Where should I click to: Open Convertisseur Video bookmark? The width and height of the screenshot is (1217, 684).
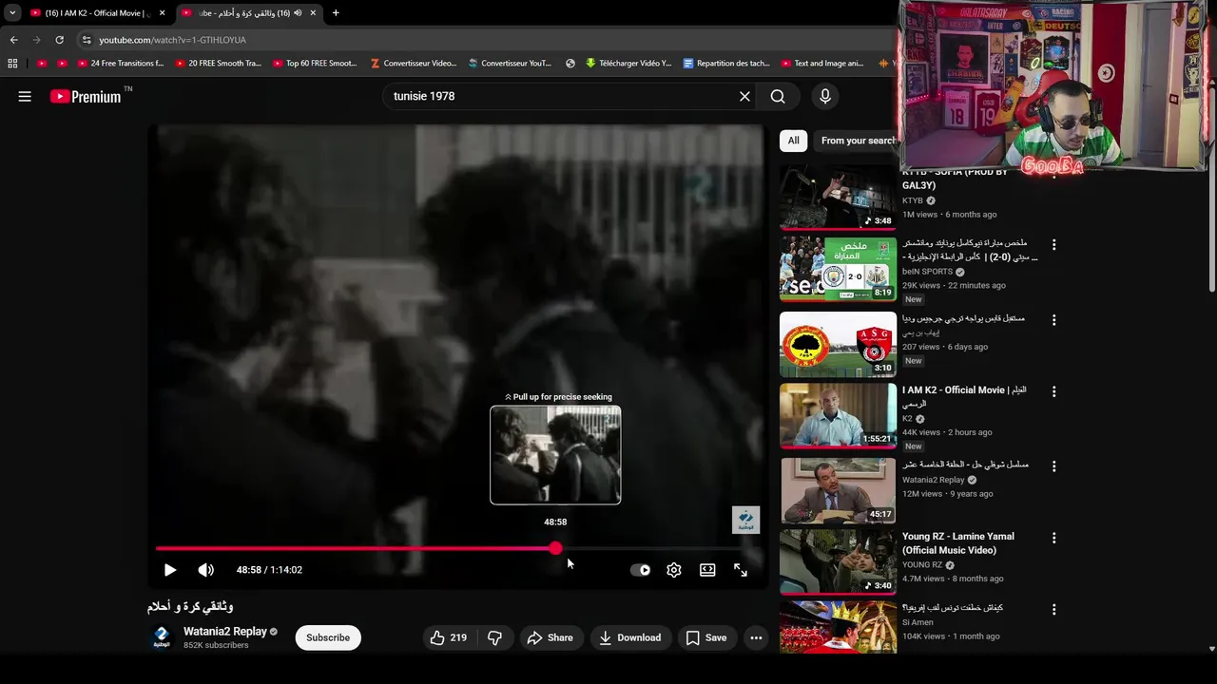click(x=414, y=64)
